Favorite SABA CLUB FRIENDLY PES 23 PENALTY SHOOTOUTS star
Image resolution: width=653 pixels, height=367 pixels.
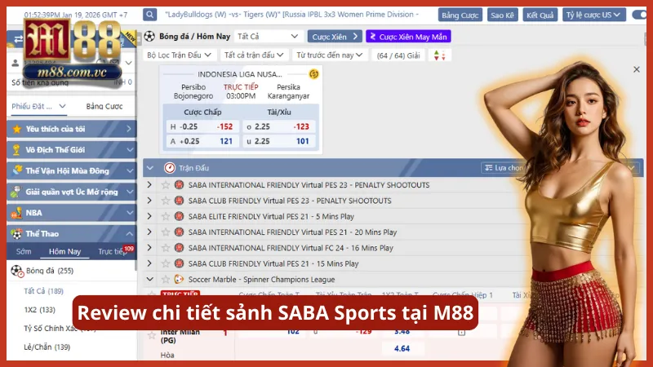(166, 201)
